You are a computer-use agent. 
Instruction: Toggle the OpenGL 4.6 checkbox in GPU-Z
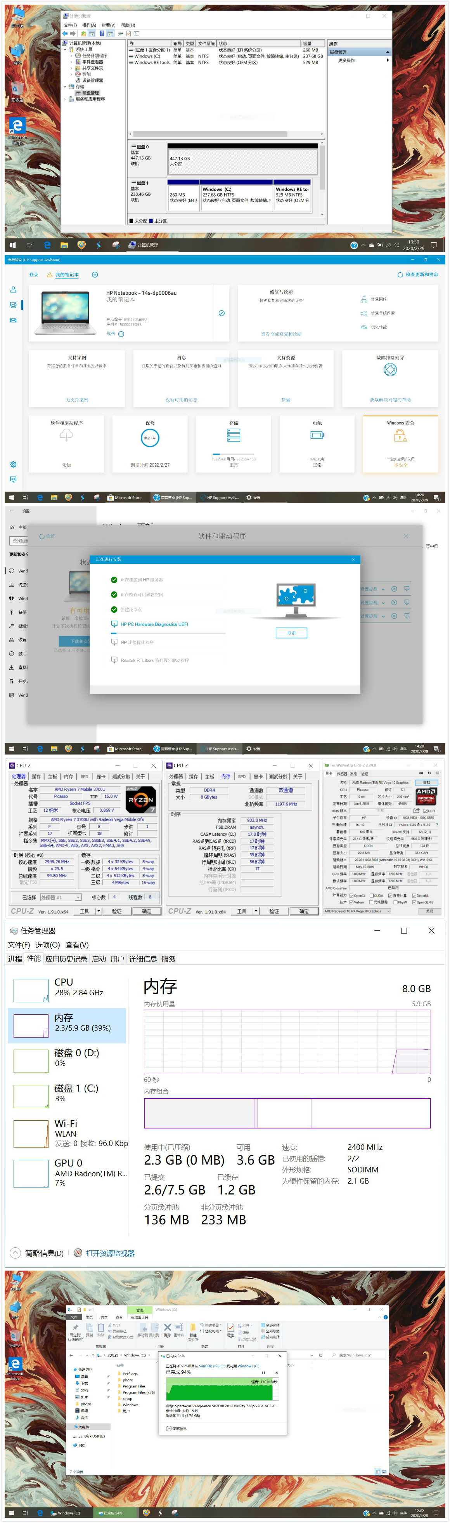(x=414, y=902)
